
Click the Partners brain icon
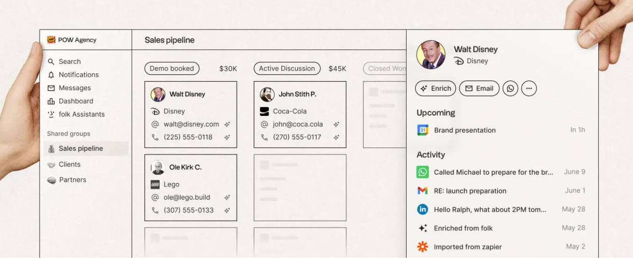[51, 180]
